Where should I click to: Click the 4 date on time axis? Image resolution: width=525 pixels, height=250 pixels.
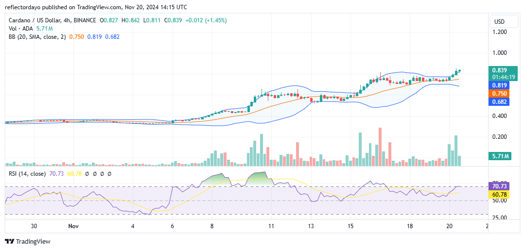[133, 226]
